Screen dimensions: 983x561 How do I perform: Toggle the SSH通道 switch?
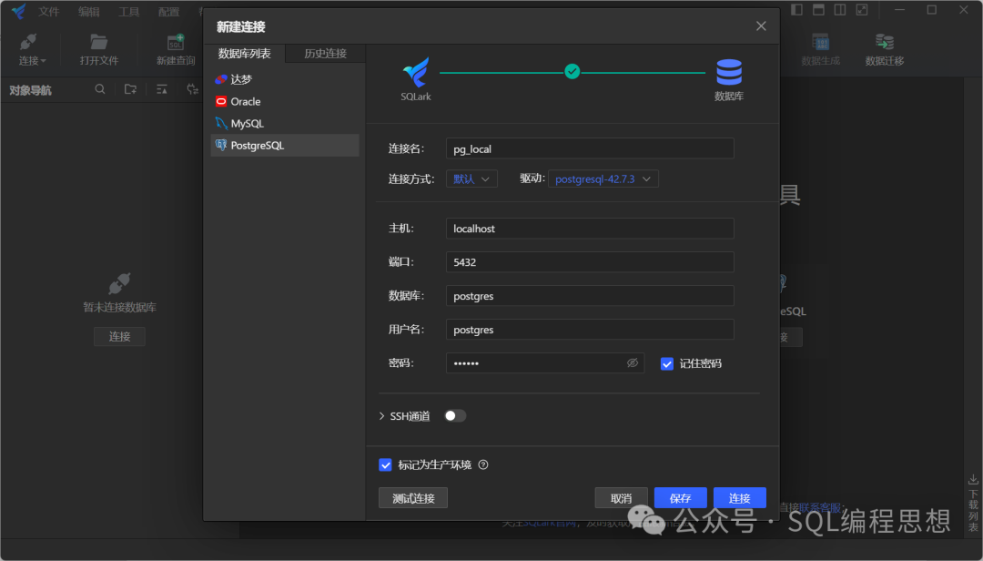click(x=455, y=416)
